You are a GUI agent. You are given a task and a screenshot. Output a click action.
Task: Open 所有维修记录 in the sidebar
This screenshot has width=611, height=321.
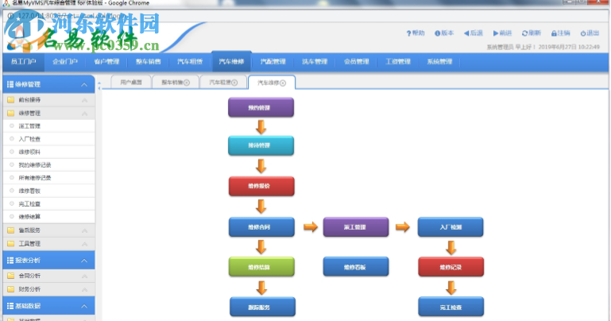click(x=48, y=178)
